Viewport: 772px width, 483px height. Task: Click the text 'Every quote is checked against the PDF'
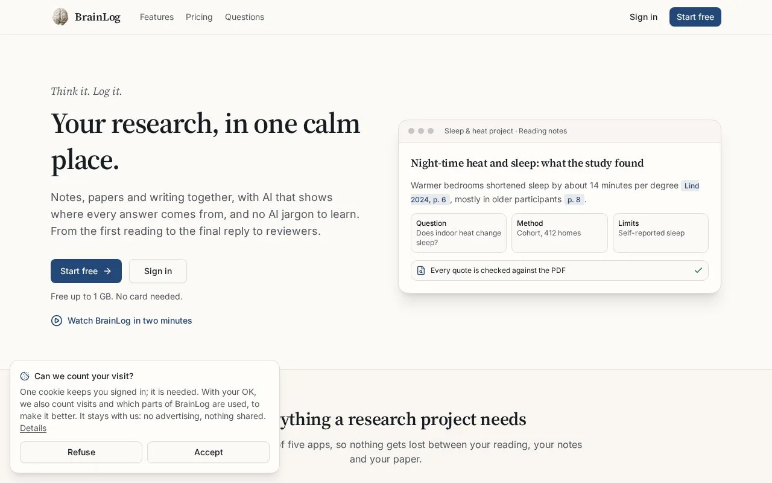pos(498,270)
